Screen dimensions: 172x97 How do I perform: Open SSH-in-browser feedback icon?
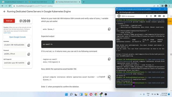pyautogui.click(x=155, y=16)
